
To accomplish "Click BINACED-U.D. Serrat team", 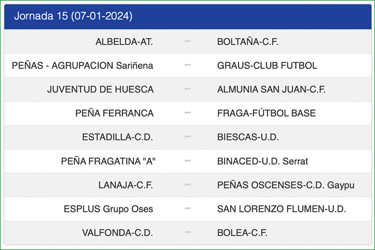I will (x=262, y=161).
